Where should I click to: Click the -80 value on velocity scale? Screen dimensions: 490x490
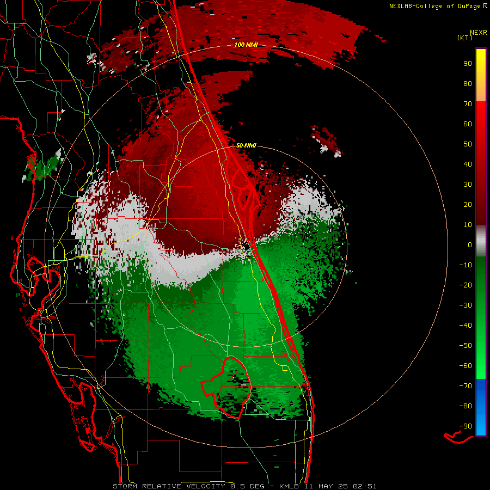point(465,406)
